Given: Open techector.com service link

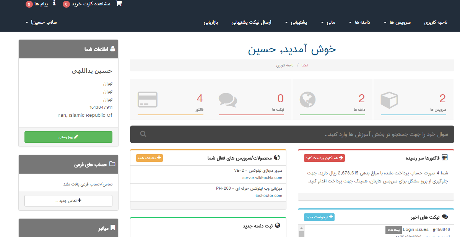Looking at the screenshot, I should click(269, 196).
